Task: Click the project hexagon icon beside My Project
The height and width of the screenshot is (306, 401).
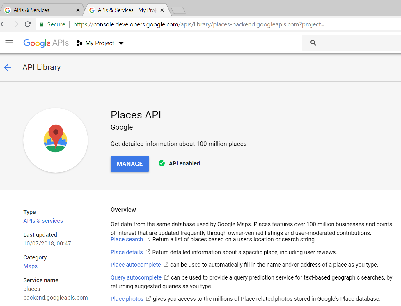Action: [79, 43]
